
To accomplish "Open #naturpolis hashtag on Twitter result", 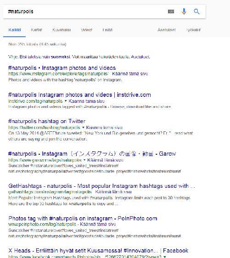I will click(47, 121).
